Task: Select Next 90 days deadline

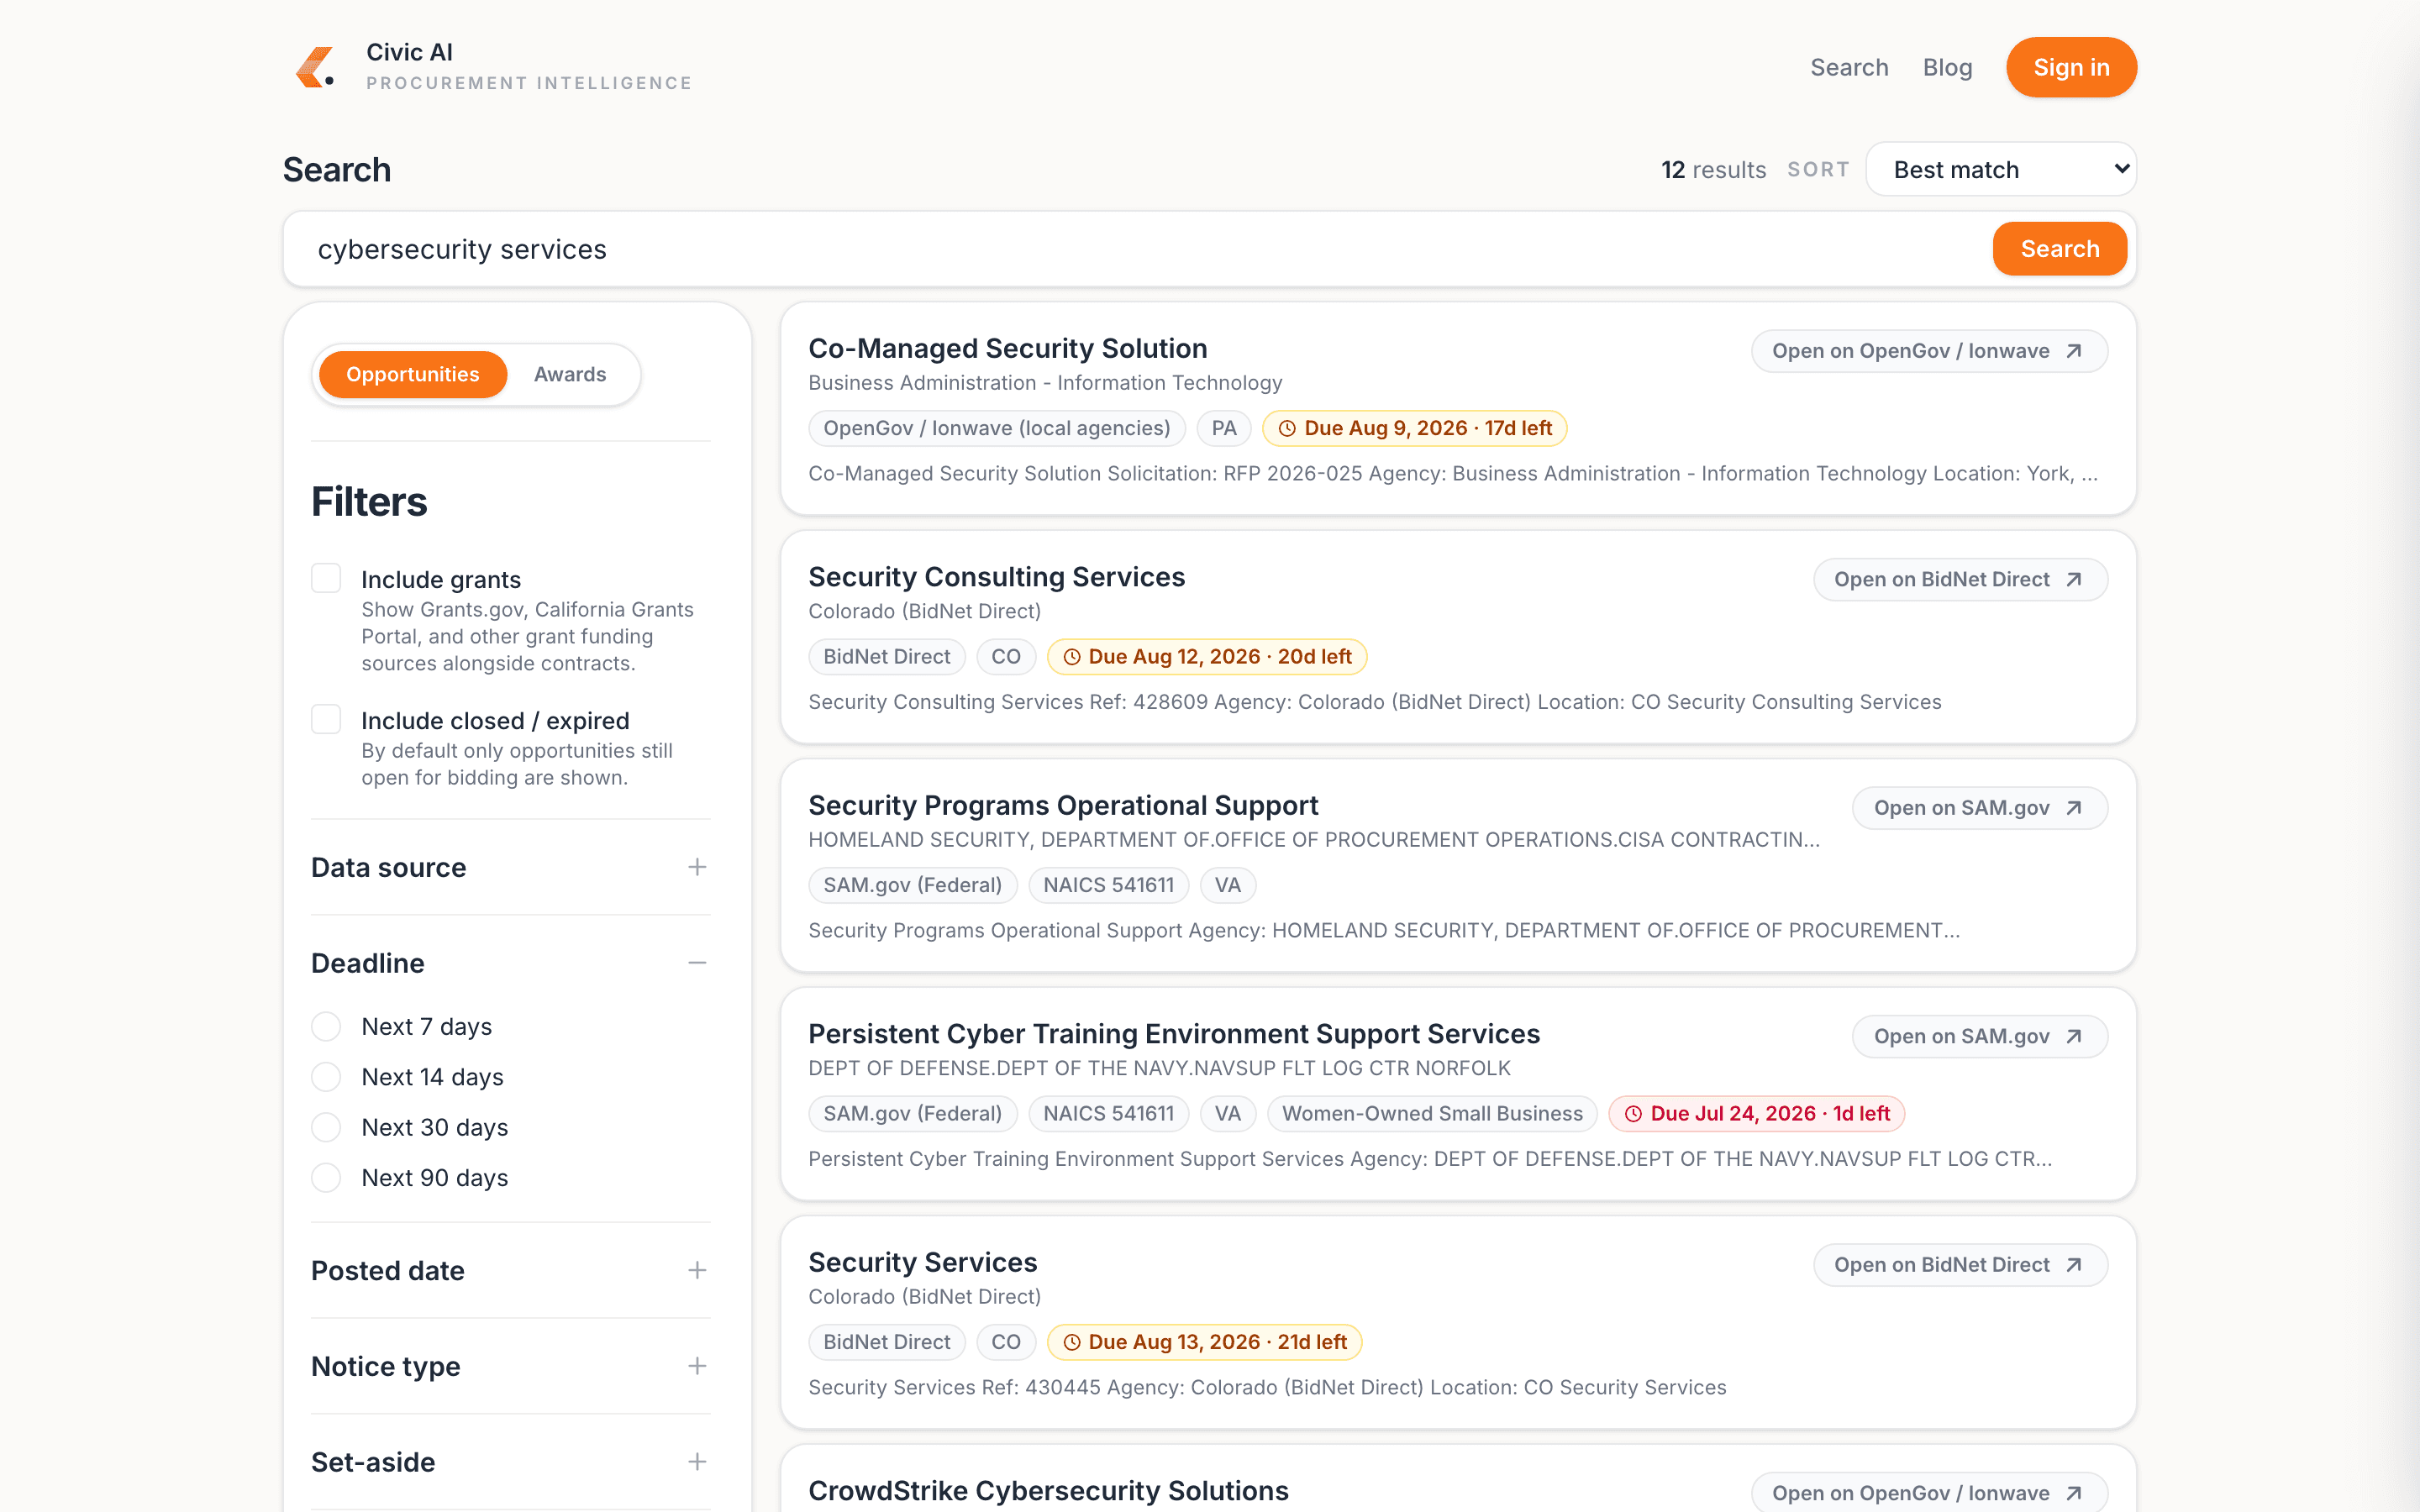Action: point(326,1178)
